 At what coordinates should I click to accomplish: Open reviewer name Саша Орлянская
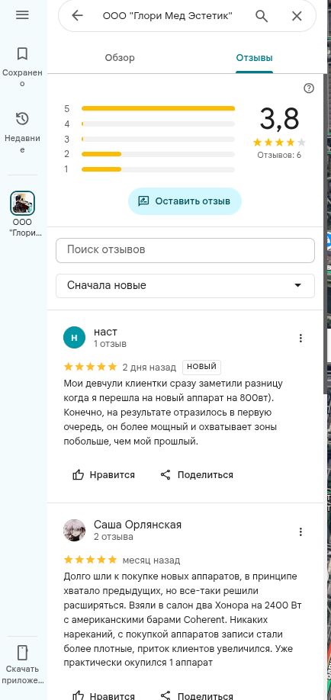137,525
